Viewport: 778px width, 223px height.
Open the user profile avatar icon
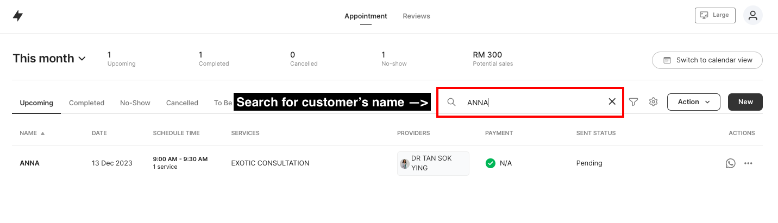[752, 15]
